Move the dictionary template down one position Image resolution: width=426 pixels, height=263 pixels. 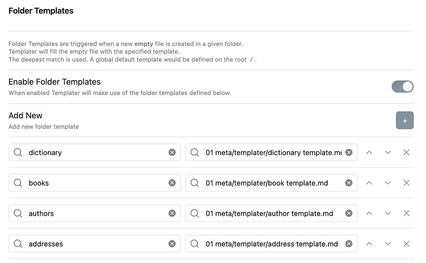click(388, 152)
